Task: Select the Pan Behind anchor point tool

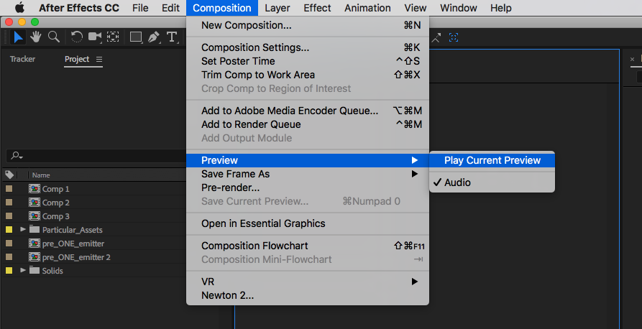Action: click(x=113, y=37)
